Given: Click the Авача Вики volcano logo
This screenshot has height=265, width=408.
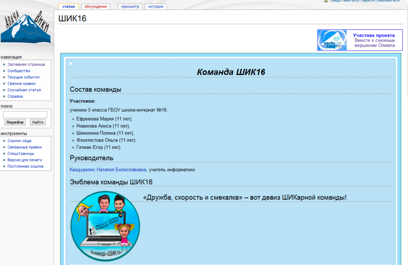Looking at the screenshot, I should [25, 27].
